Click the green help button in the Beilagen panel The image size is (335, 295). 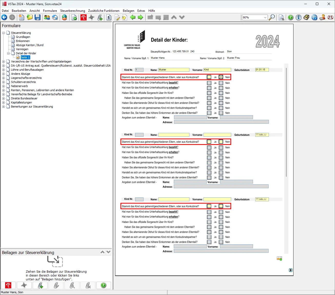[x=104, y=285]
